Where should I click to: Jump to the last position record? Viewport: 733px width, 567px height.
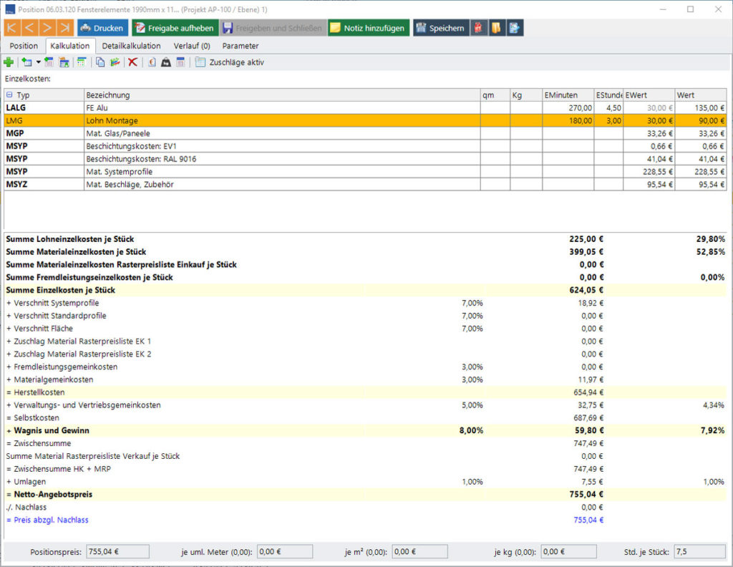tap(65, 28)
